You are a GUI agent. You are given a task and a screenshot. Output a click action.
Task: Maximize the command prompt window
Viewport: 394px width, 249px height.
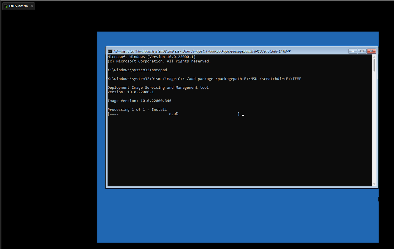point(362,51)
